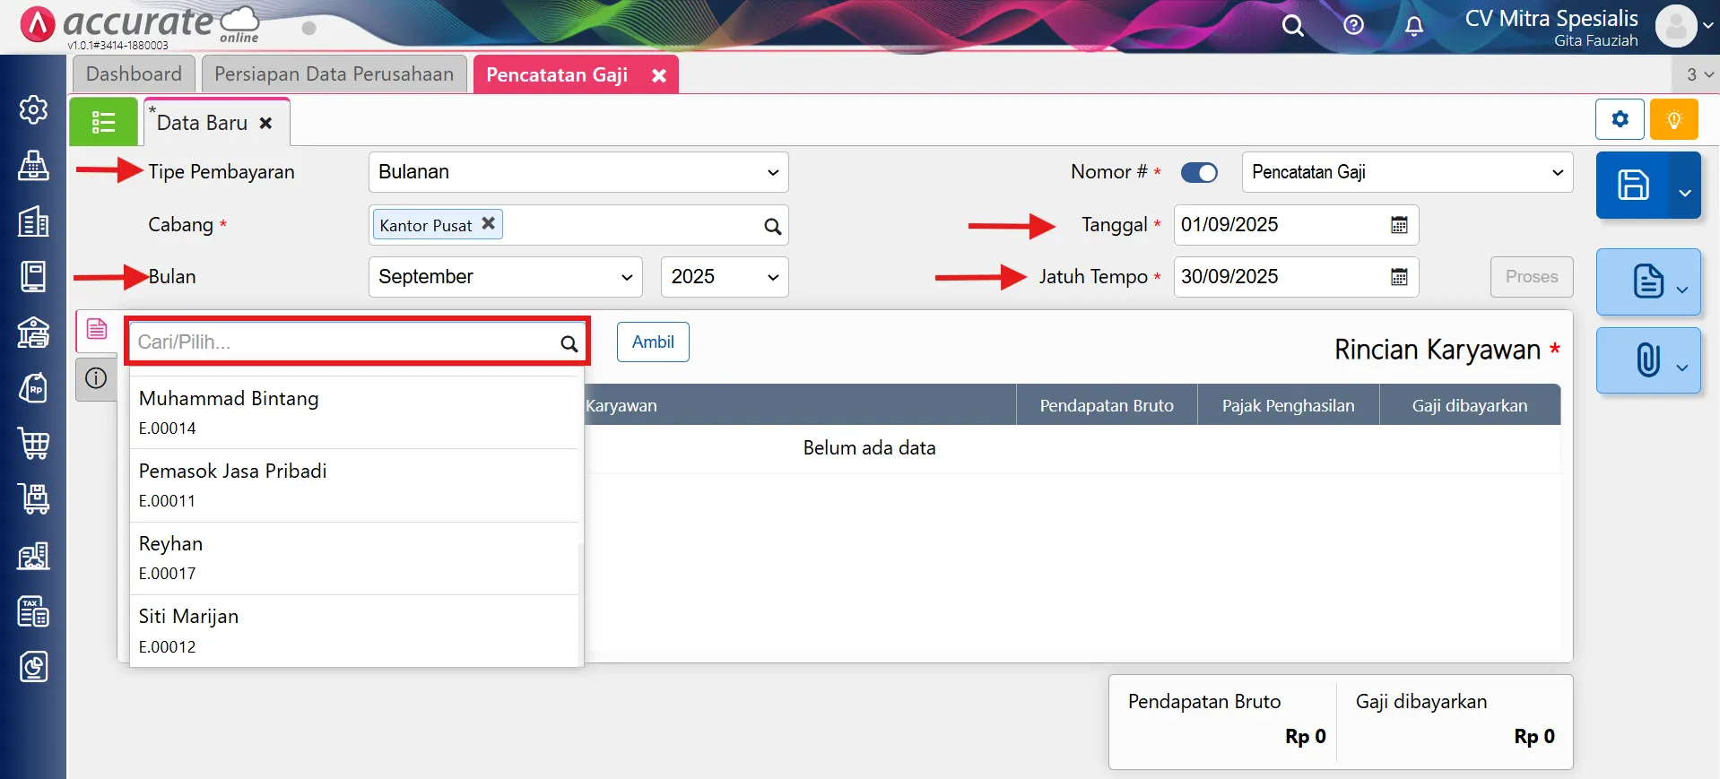Viewport: 1720px width, 779px height.
Task: Toggle the Nomor # automatic numbering switch
Action: coord(1198,172)
